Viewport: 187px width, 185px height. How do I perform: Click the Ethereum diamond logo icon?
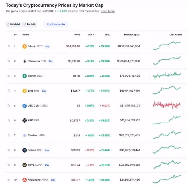click(x=24, y=61)
